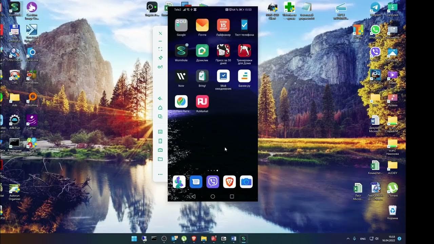Screen dimensions: 434x244
Task: Open Пресс за 30 дней app
Action: tap(223, 50)
